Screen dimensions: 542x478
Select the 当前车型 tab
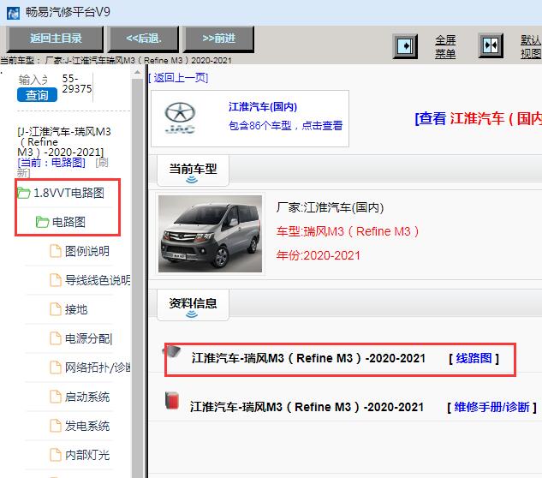click(x=193, y=170)
